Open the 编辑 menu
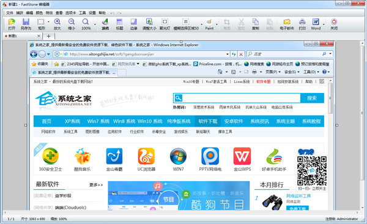 coord(29,13)
